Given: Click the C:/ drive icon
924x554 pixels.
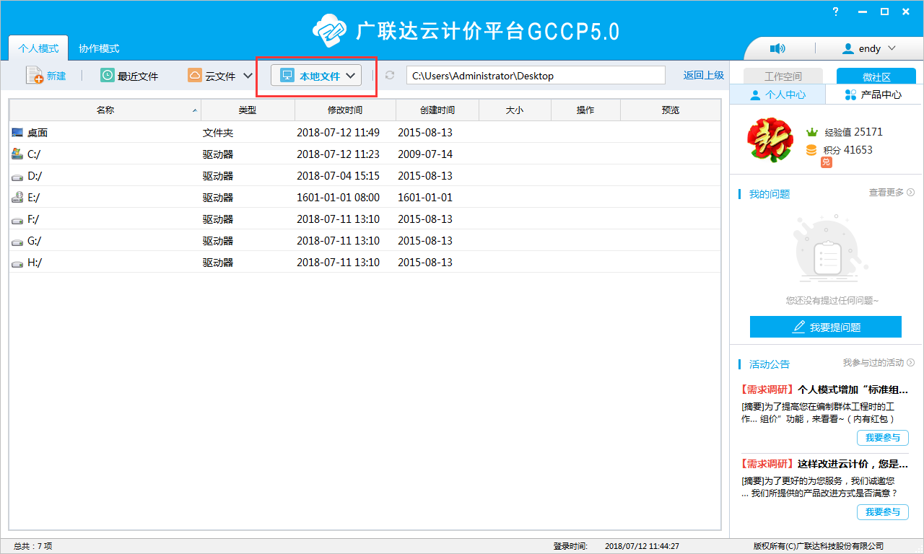Looking at the screenshot, I should coord(17,154).
